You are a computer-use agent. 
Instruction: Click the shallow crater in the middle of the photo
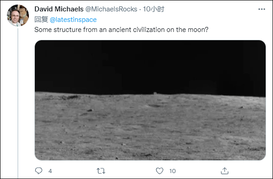click(x=154, y=105)
